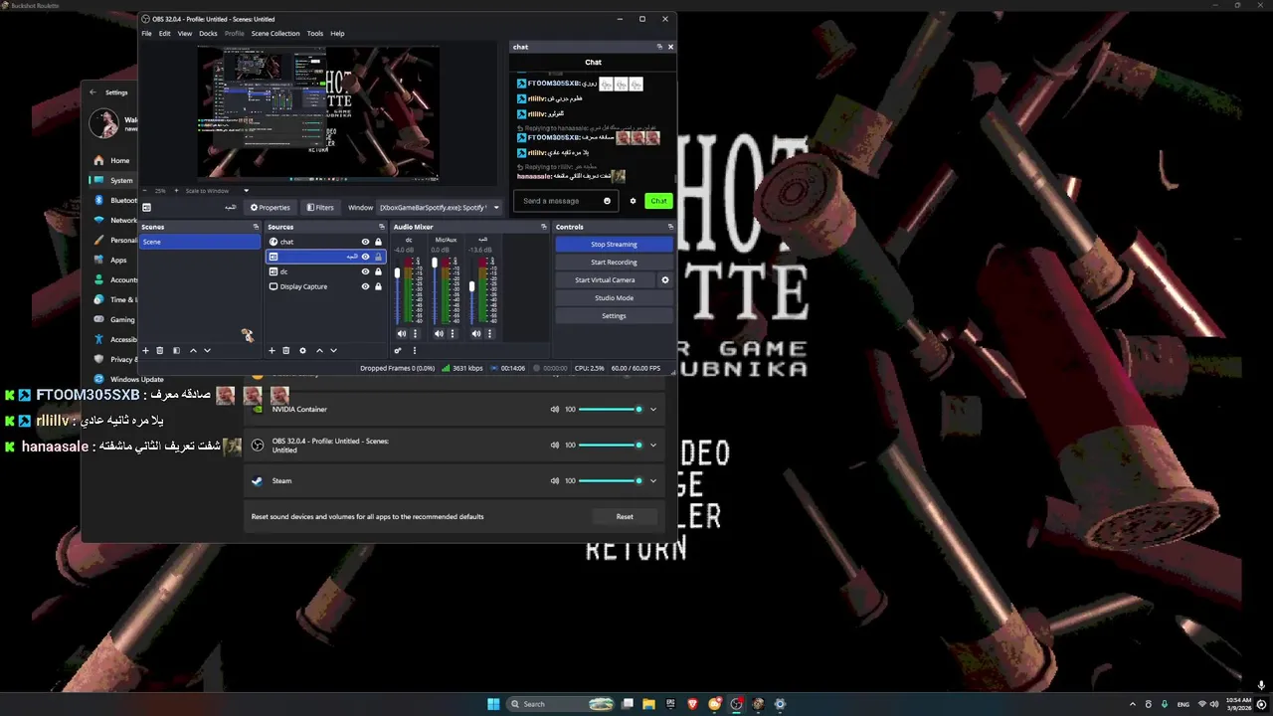
Task: Adjust NVIDIA Container volume slider
Action: coord(611,409)
